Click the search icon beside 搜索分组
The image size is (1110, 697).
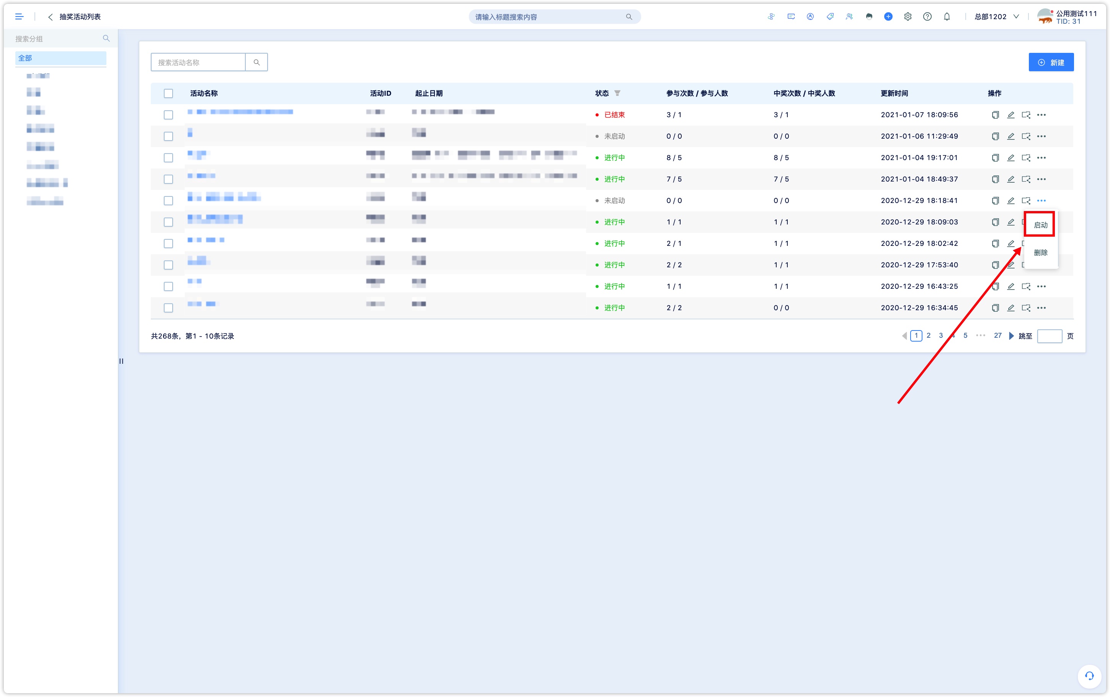106,38
